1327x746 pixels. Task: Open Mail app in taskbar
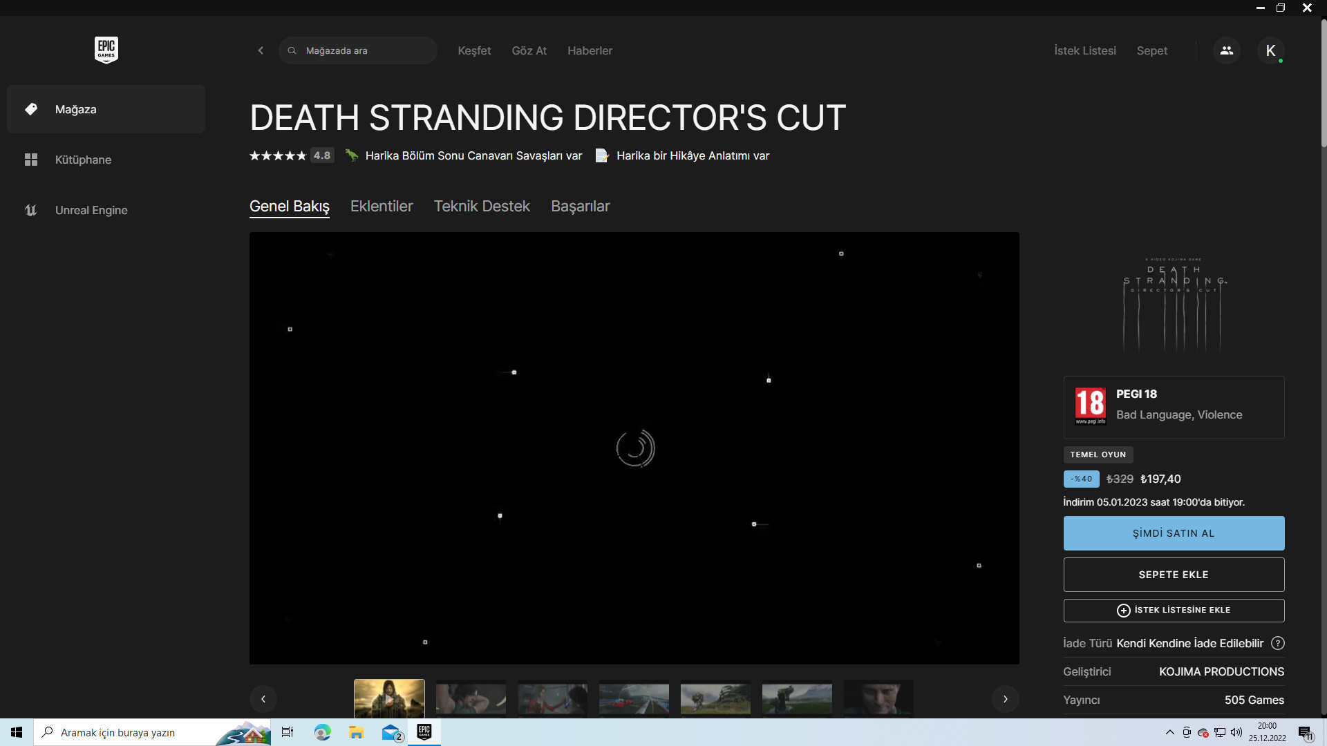pyautogui.click(x=391, y=732)
